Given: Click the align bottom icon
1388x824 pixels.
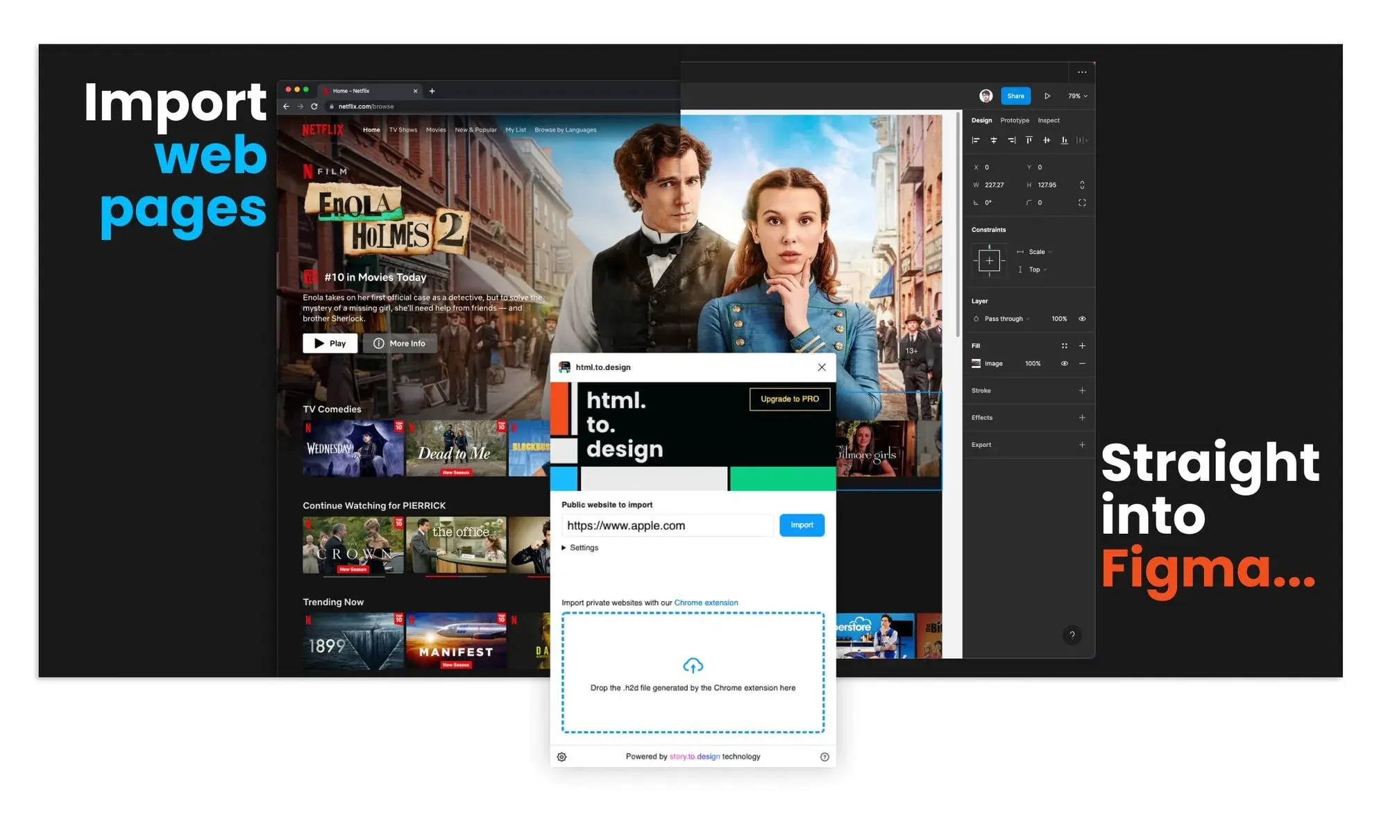Looking at the screenshot, I should pos(1065,140).
